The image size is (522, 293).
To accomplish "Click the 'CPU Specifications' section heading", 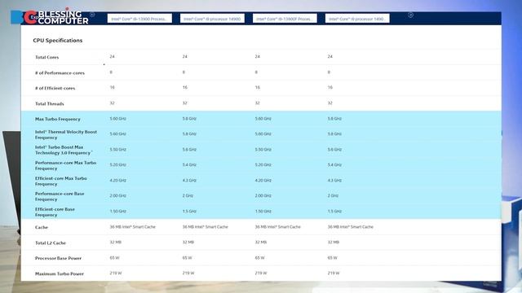I will [58, 40].
